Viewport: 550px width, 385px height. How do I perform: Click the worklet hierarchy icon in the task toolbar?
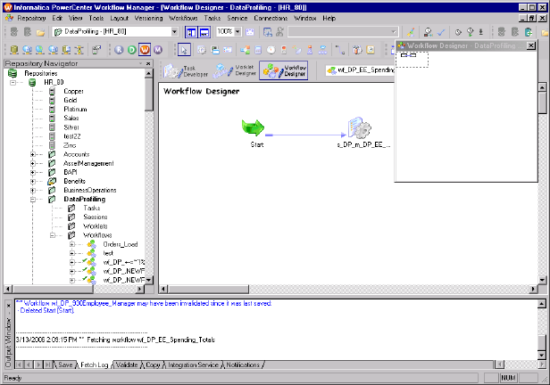coord(322,50)
